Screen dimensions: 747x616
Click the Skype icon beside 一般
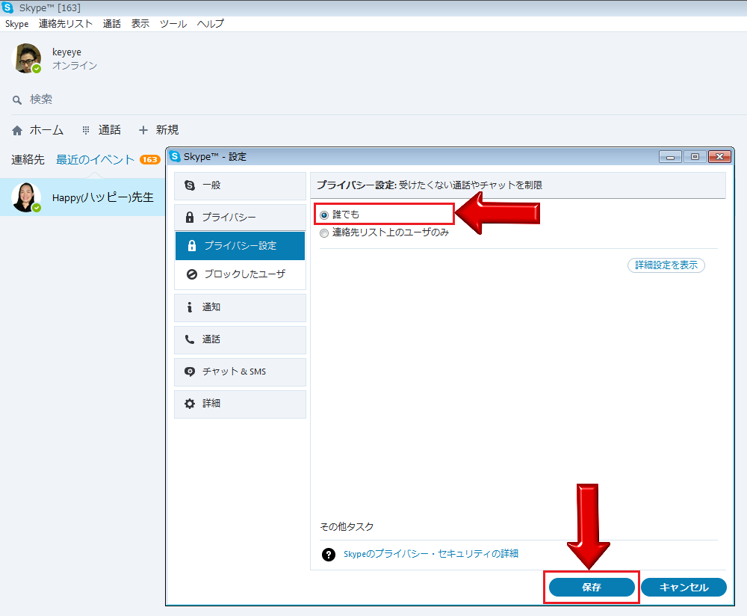click(190, 185)
